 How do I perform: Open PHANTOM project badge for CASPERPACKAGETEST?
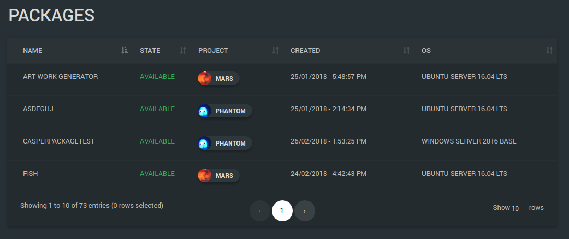tap(225, 143)
